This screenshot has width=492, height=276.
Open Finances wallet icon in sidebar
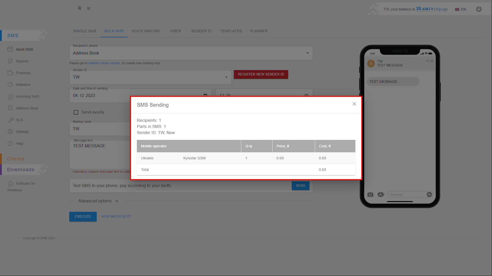point(10,73)
